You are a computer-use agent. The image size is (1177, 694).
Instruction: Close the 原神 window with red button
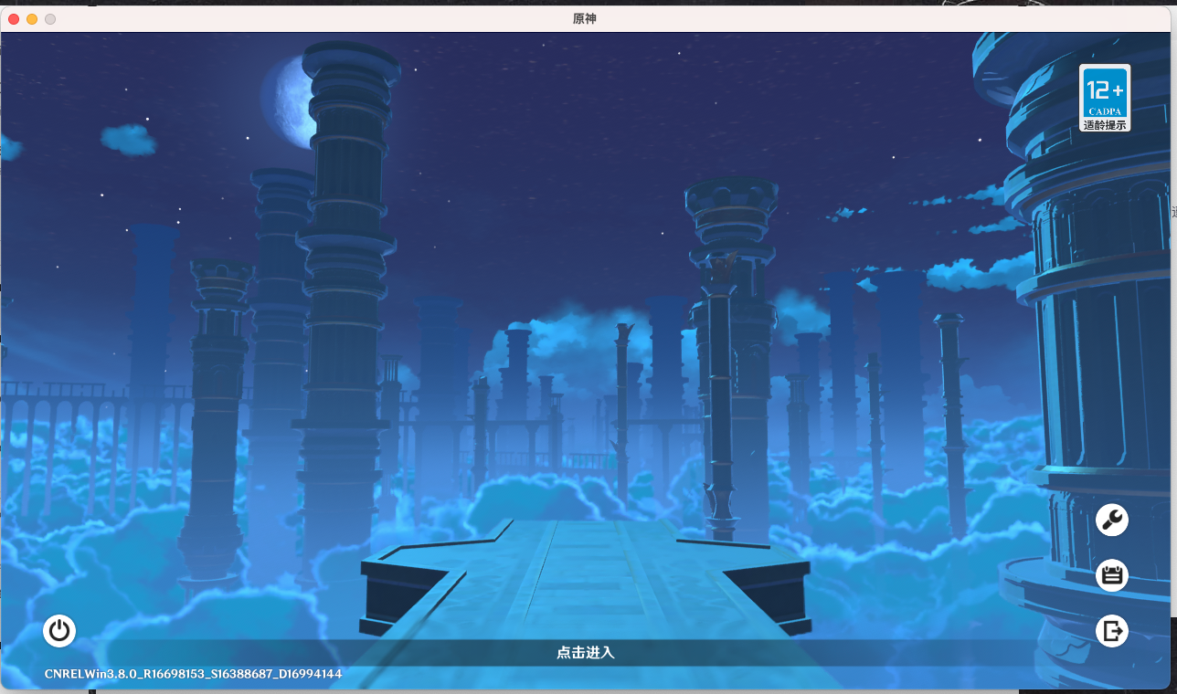(14, 19)
